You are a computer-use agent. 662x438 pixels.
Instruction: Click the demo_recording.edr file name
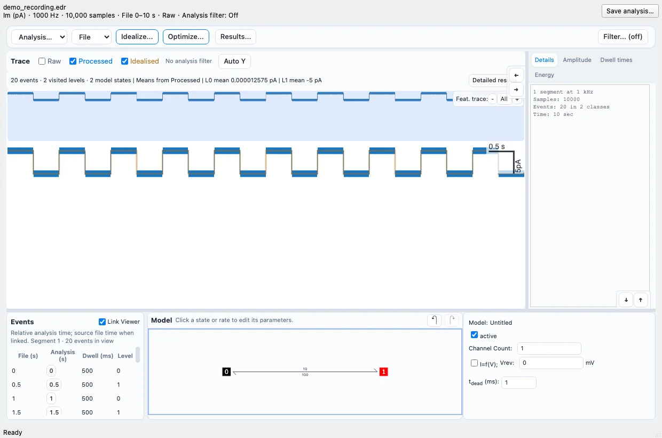click(x=34, y=7)
